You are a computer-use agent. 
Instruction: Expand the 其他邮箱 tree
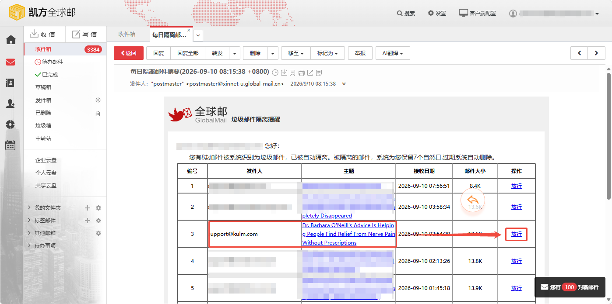pyautogui.click(x=29, y=233)
